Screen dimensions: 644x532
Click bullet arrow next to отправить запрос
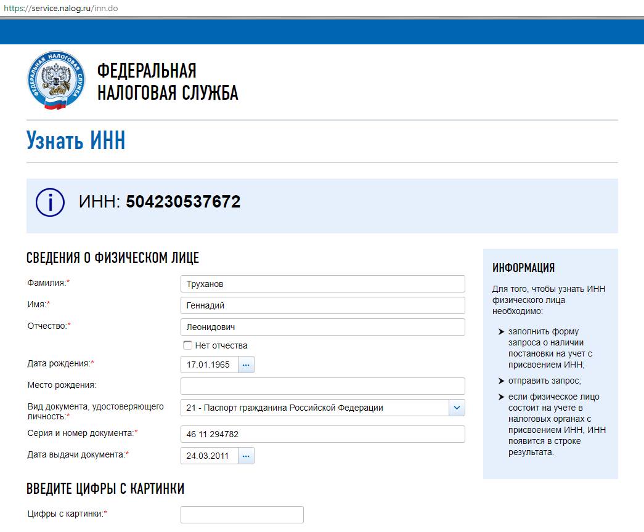click(x=501, y=381)
